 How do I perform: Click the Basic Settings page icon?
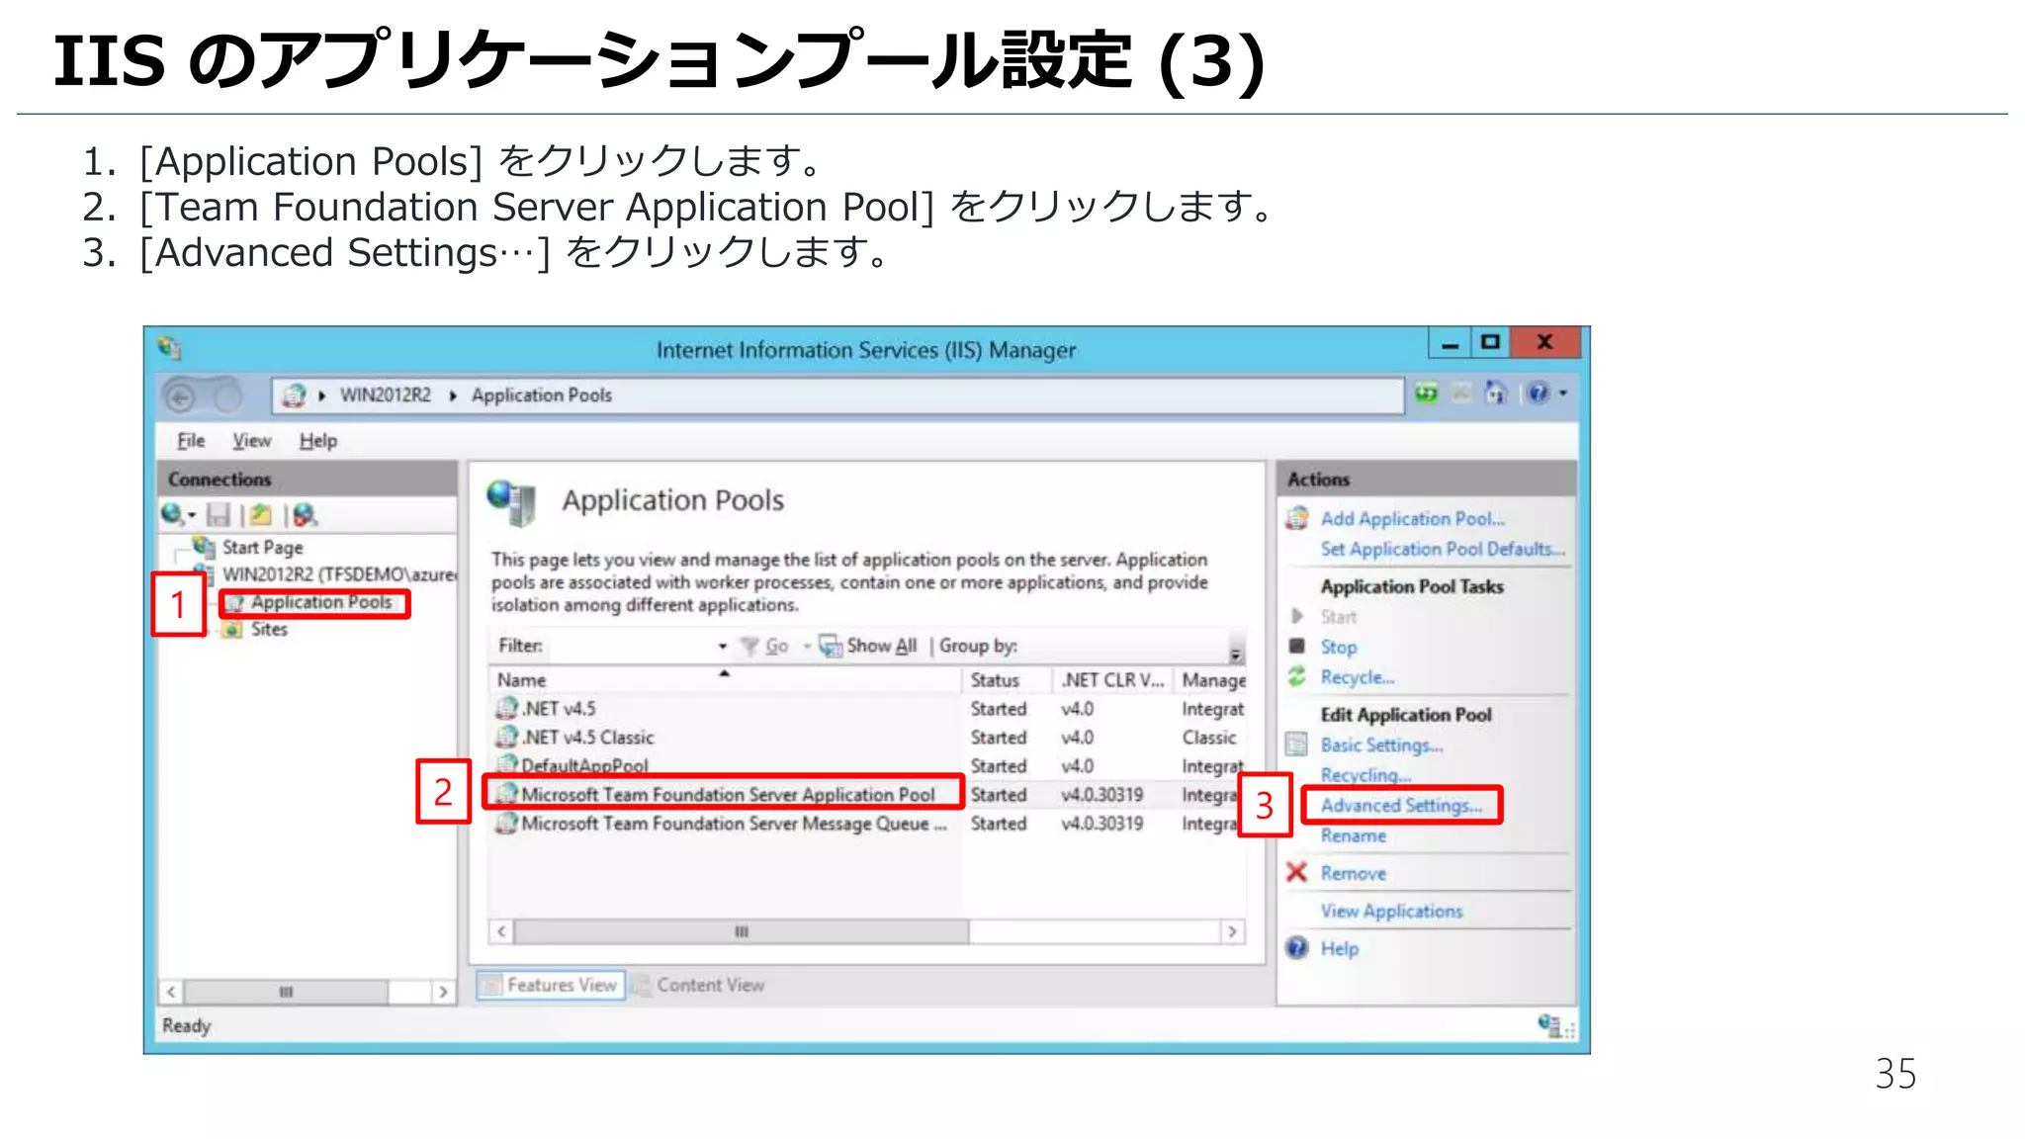pos(1297,745)
